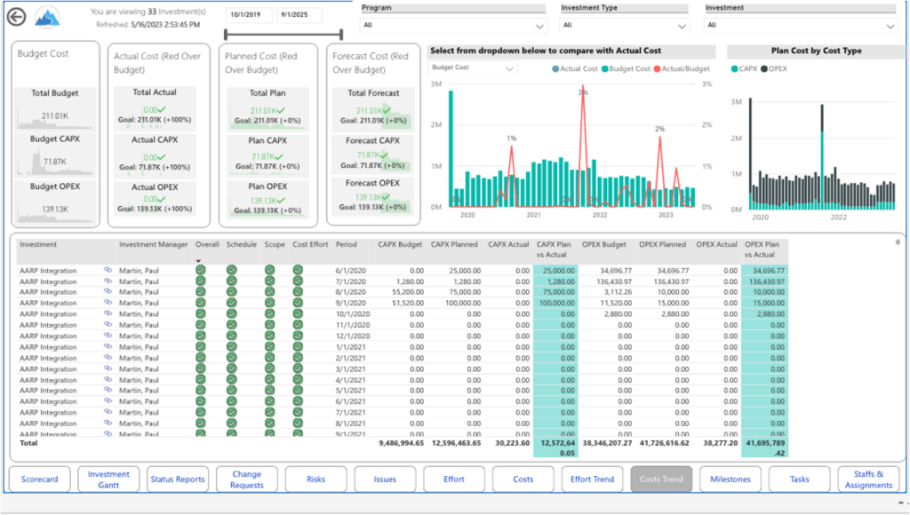Click Scope status check icon for 8/1/2020 row
Image resolution: width=910 pixels, height=515 pixels.
[270, 292]
